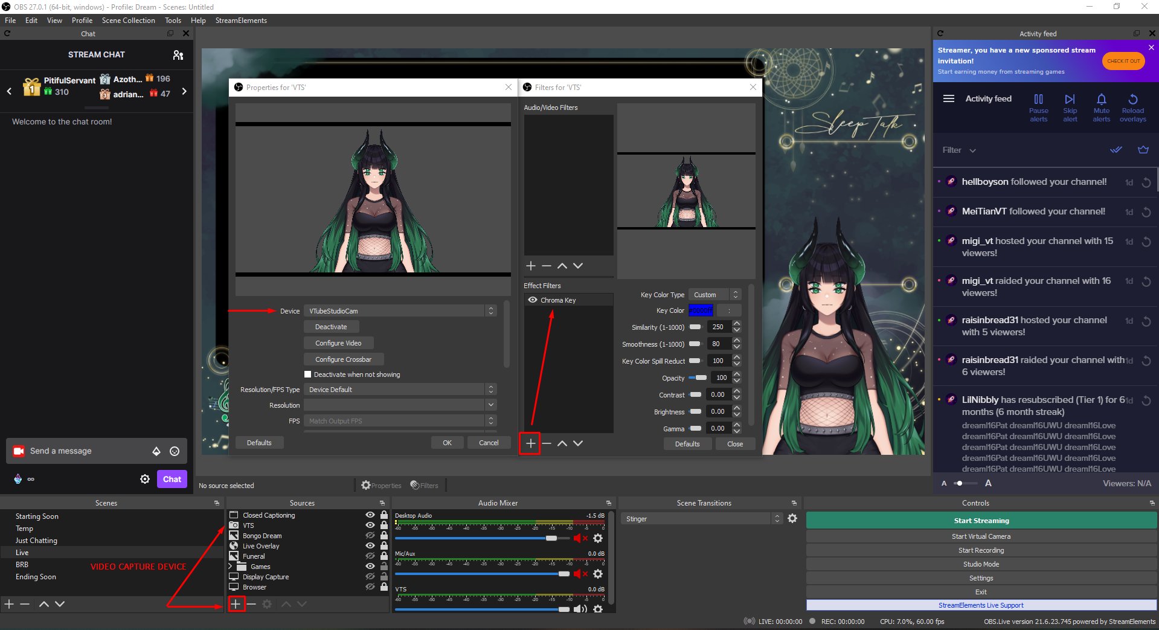Open the Scene Collection menu
Image resolution: width=1159 pixels, height=630 pixels.
click(x=128, y=20)
